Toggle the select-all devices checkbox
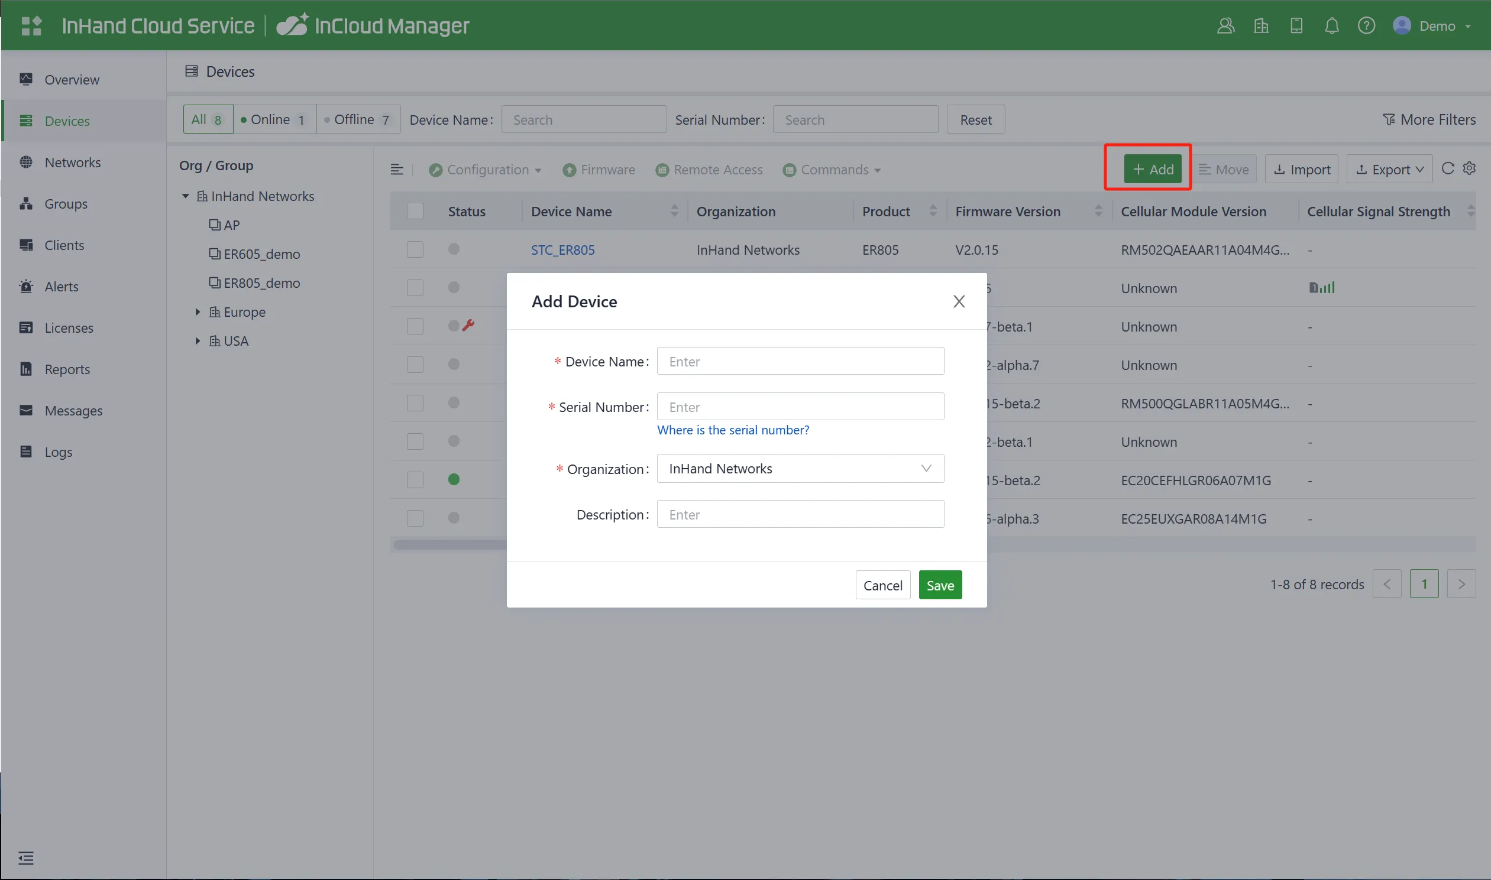This screenshot has height=880, width=1491. 415,211
